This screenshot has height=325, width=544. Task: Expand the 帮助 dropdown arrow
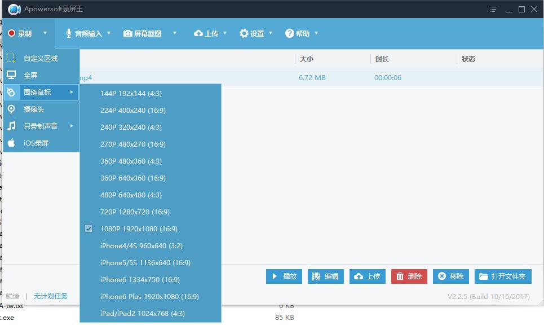tap(316, 33)
